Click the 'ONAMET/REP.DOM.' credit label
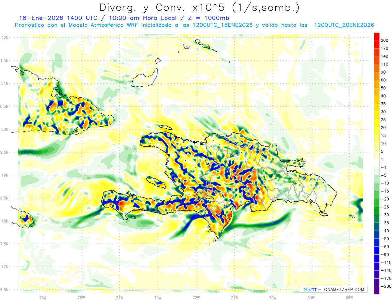Screen dimensions: 392x302 (x=344, y=289)
